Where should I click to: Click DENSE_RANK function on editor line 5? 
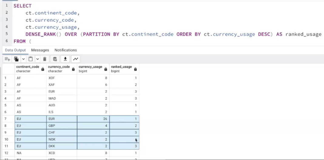pyautogui.click(x=41, y=34)
